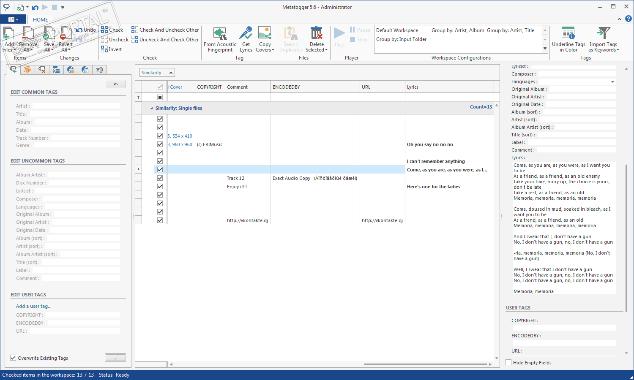Sort by the Lyrics column header

click(x=449, y=87)
